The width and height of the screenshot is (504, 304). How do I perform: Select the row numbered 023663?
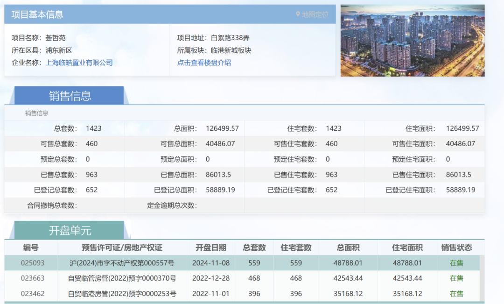pyautogui.click(x=33, y=278)
